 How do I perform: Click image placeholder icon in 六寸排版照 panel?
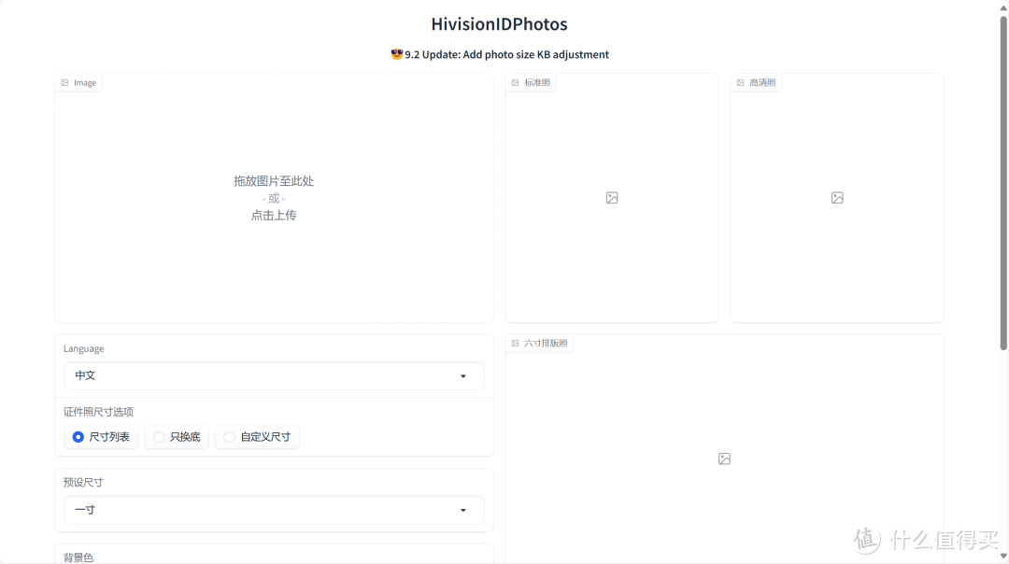coord(725,458)
